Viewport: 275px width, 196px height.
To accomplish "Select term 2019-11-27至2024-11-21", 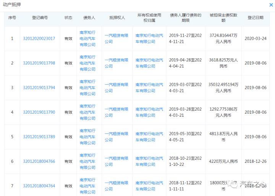I will pyautogui.click(x=185, y=39).
